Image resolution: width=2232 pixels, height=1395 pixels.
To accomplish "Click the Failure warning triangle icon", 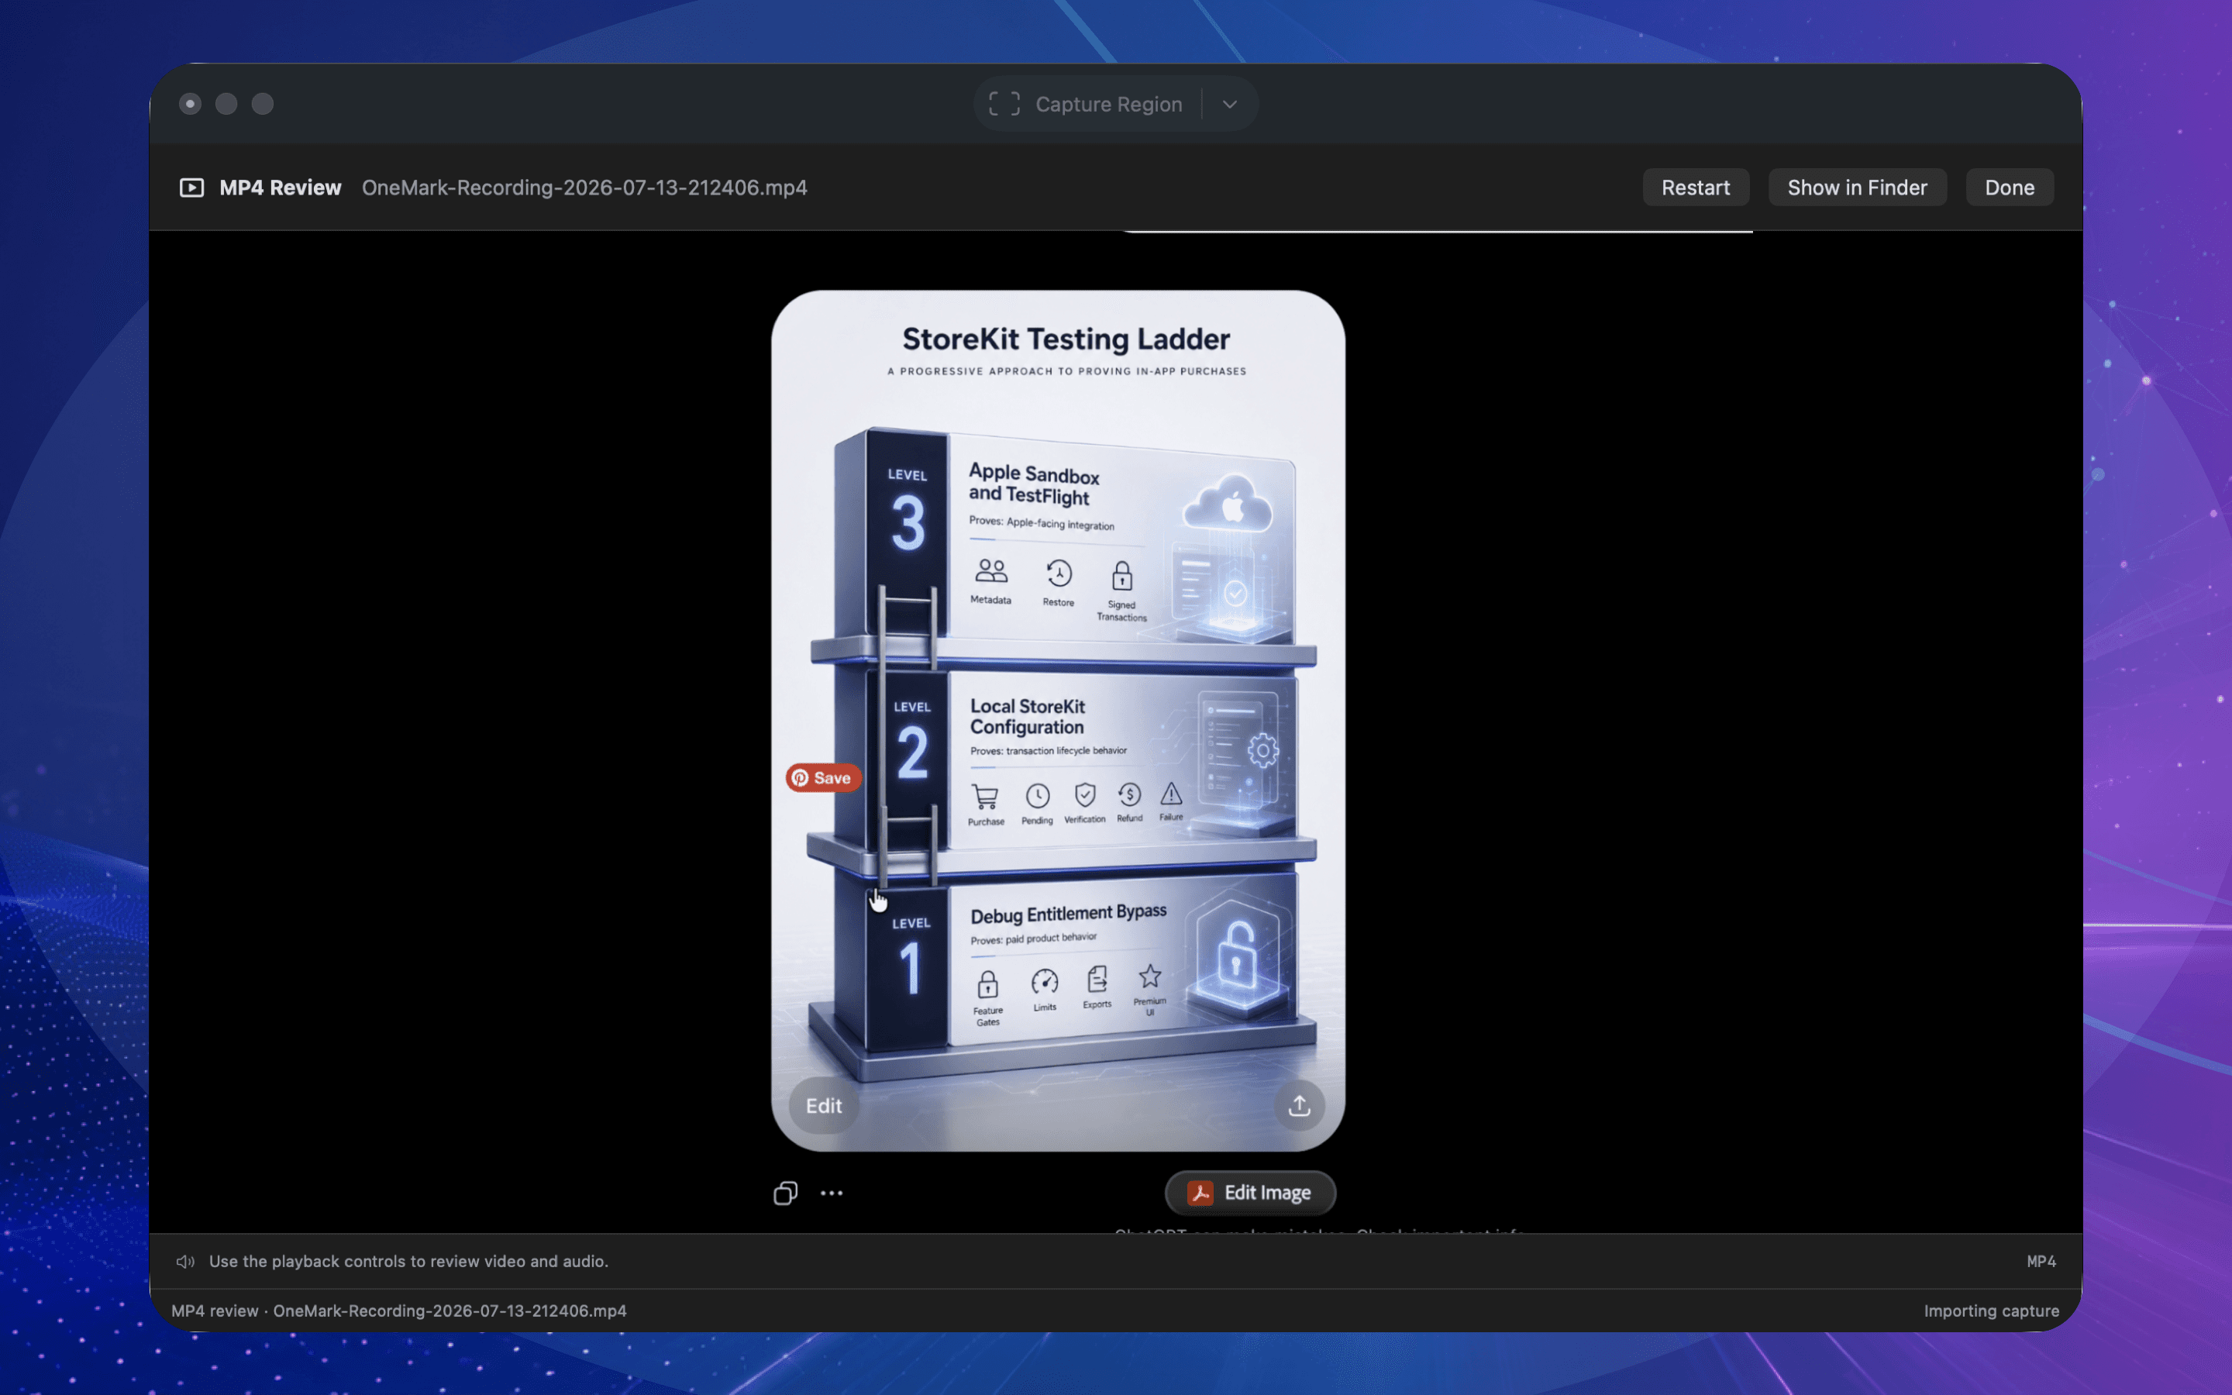I will tap(1170, 794).
